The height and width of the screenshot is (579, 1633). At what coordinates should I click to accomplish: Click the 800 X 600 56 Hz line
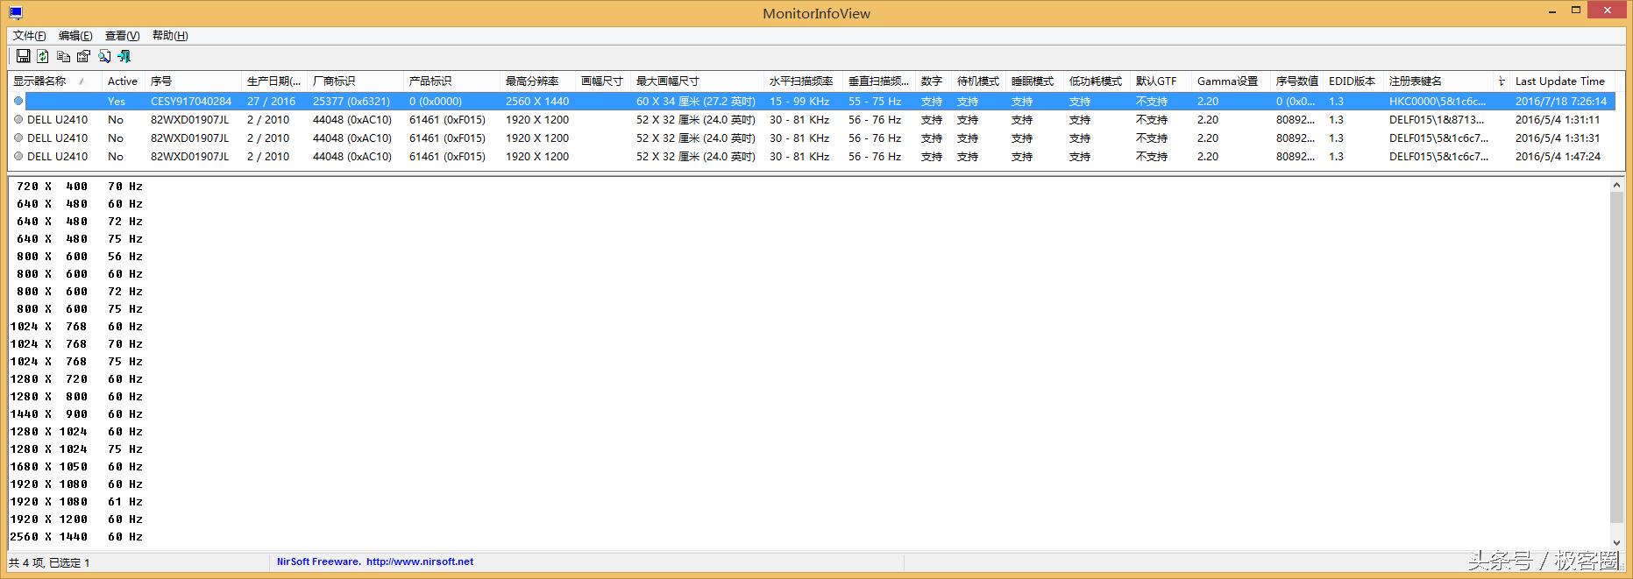(79, 257)
